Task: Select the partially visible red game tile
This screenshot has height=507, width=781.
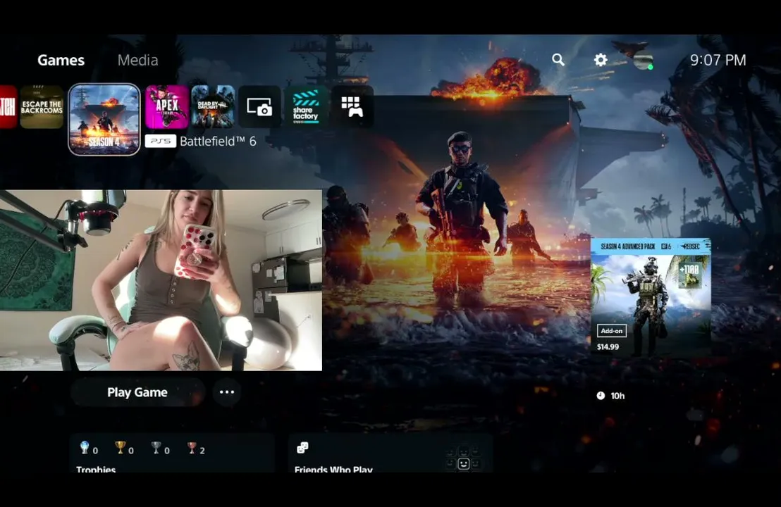Action: [8, 107]
